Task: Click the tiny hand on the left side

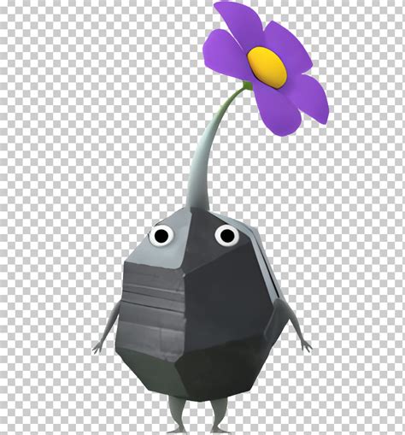Action: pos(98,348)
